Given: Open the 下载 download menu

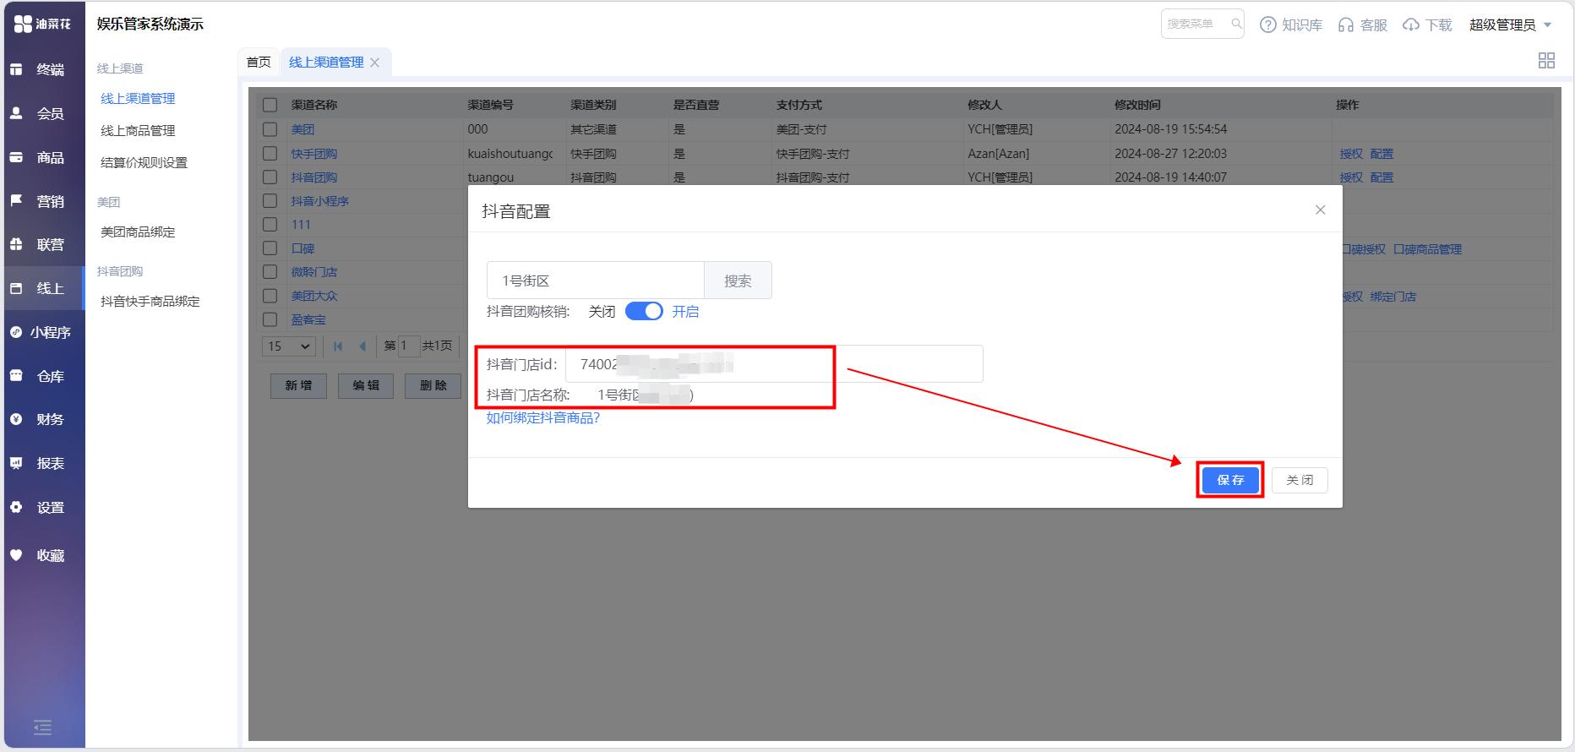Looking at the screenshot, I should (x=1427, y=25).
